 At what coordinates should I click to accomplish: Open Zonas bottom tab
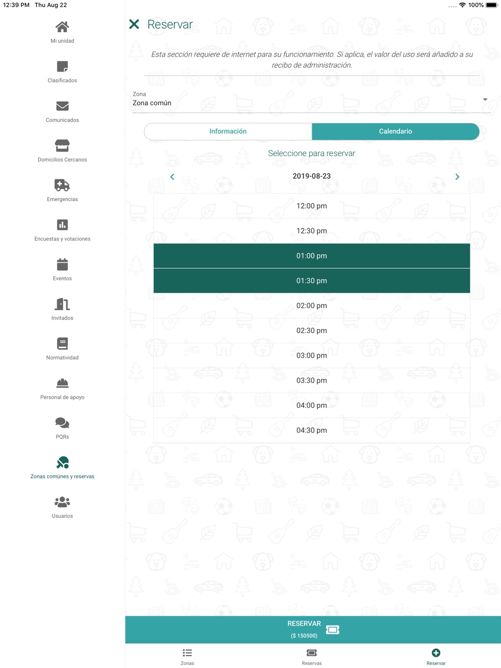click(188, 657)
